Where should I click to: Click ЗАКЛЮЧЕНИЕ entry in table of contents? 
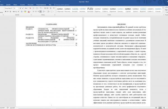pyautogui.click(x=31, y=43)
